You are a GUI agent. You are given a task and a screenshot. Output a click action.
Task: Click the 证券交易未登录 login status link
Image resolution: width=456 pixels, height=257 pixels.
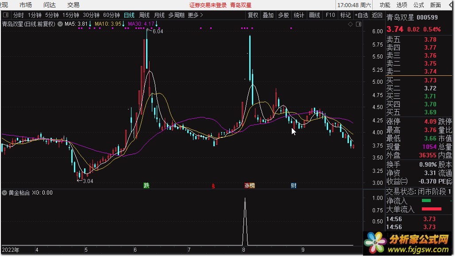[208, 5]
